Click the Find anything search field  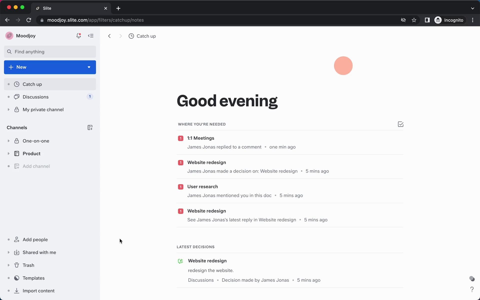(50, 52)
